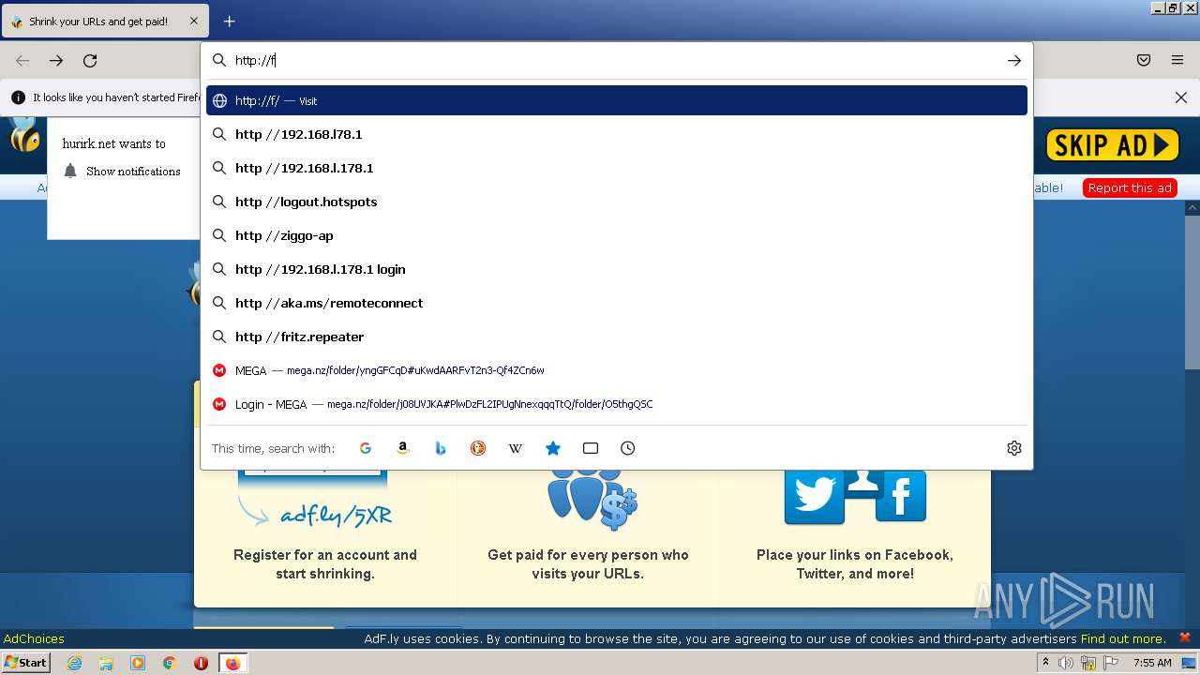The height and width of the screenshot is (675, 1200).
Task: Click the Facebook icon on page
Action: (x=901, y=496)
